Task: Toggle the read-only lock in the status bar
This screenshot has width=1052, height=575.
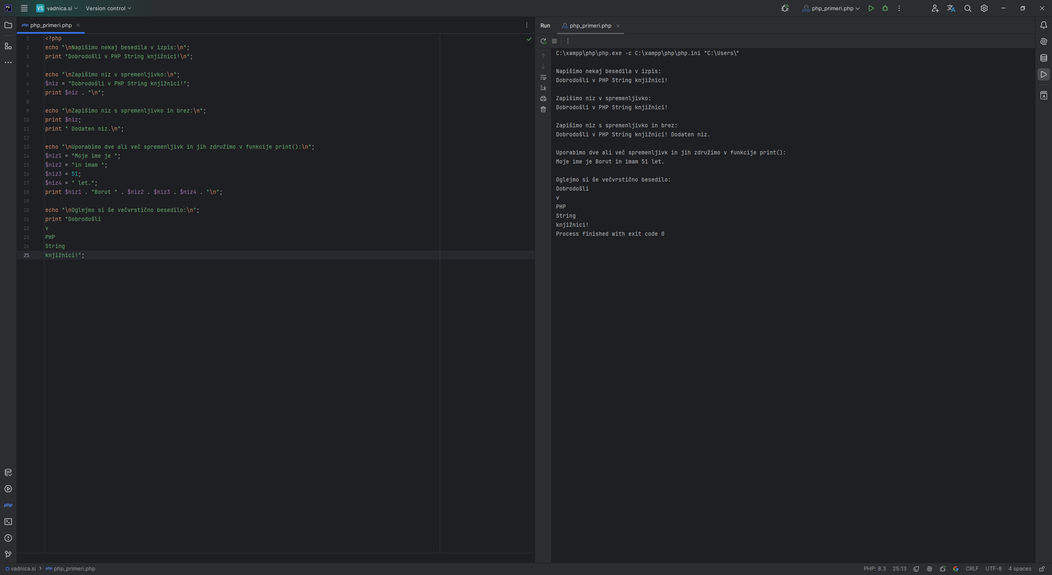Action: (x=1042, y=569)
